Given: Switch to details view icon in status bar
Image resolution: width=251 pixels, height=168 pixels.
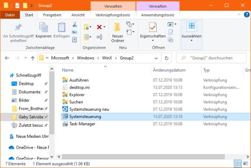Looking at the screenshot, I should [238, 164].
